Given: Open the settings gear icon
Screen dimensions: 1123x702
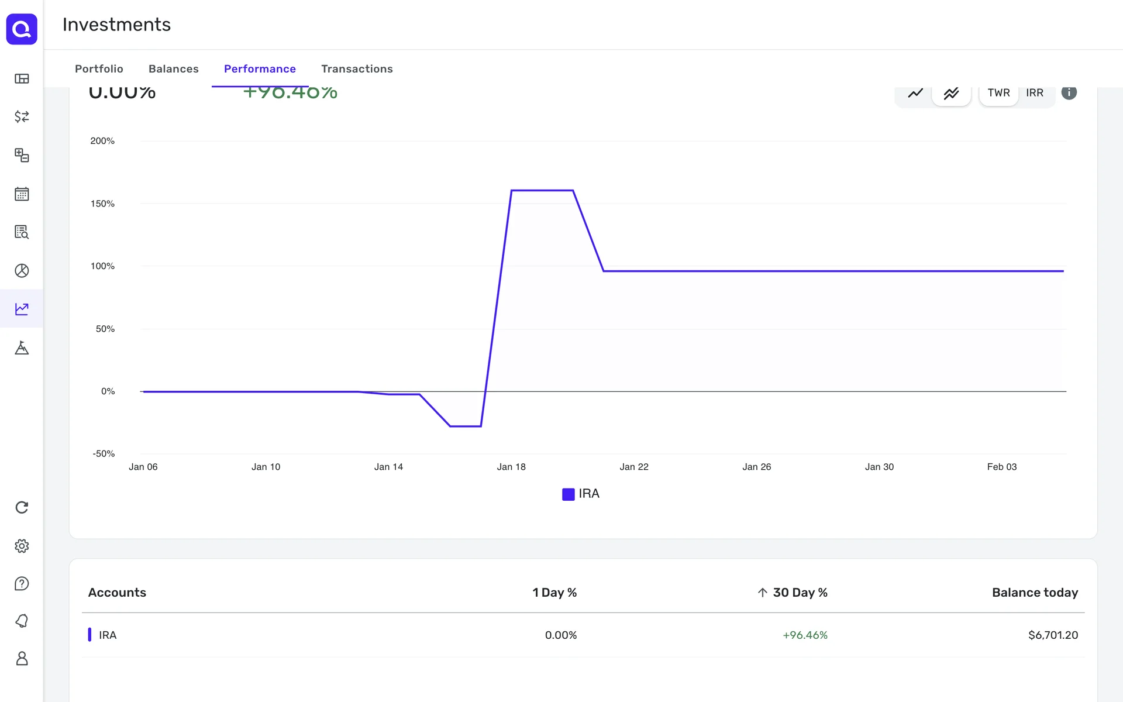Looking at the screenshot, I should coord(22,546).
